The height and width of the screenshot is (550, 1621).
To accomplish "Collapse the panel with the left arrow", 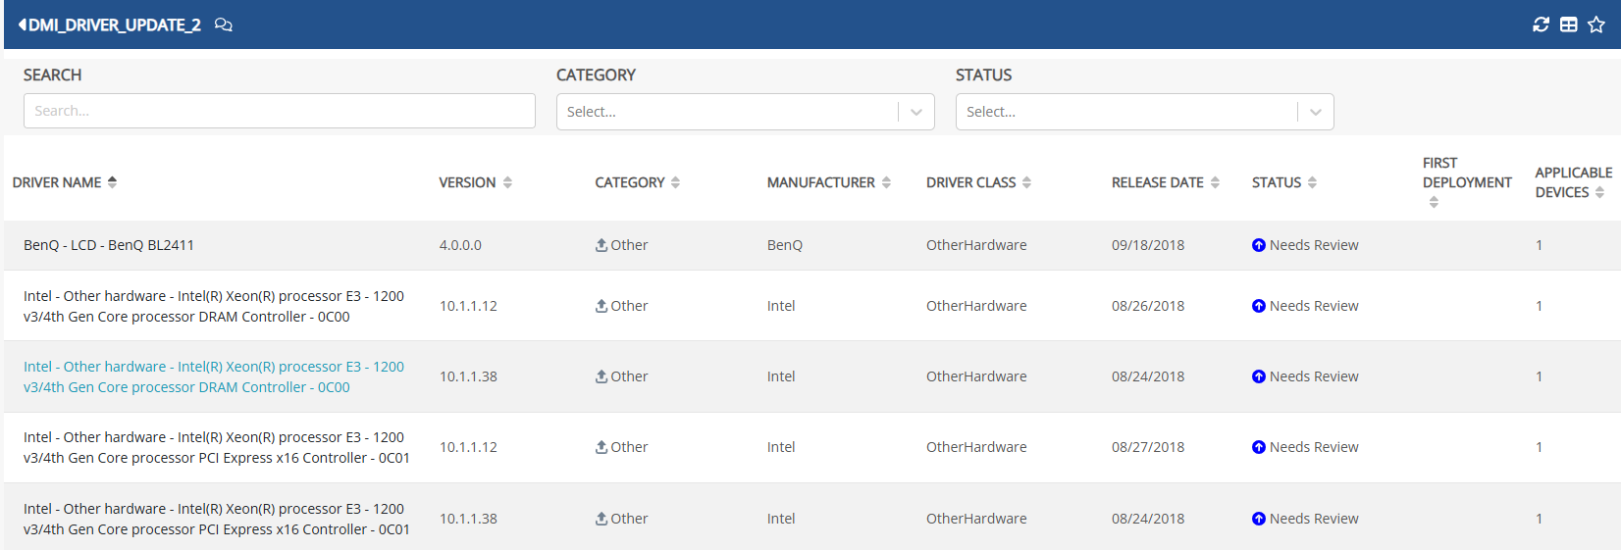I will tap(22, 25).
